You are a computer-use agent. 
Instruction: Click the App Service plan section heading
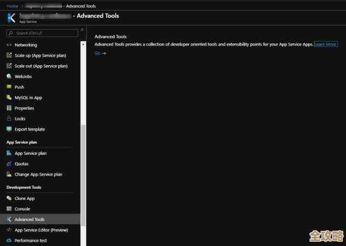[22, 142]
